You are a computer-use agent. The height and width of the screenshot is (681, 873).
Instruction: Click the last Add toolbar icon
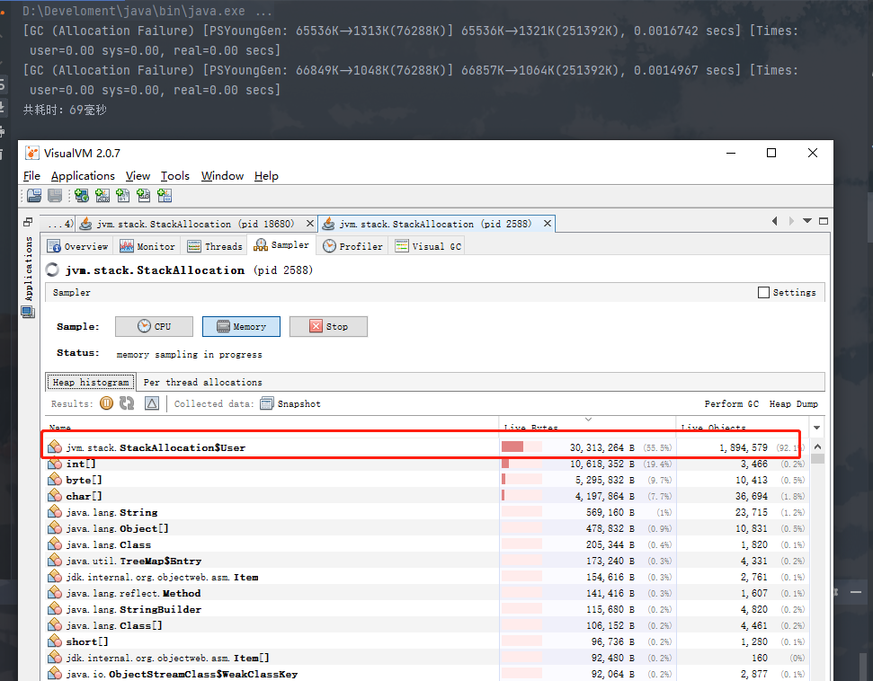pos(165,195)
